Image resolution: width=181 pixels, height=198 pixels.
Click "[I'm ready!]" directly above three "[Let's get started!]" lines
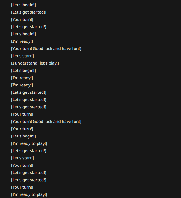[x=22, y=85]
